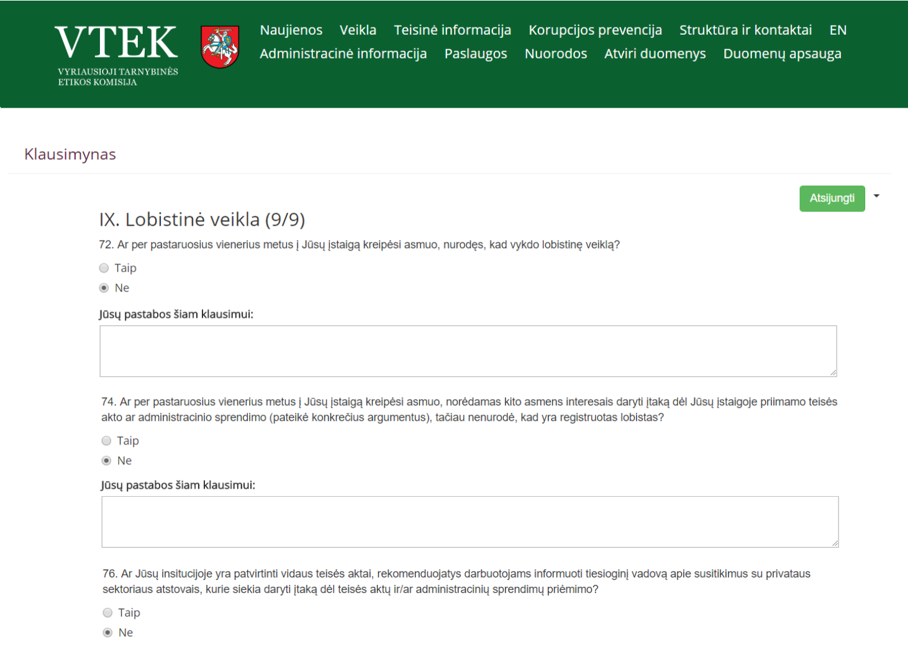908x659 pixels.
Task: Click the Klausimynas page heading
Action: click(70, 154)
